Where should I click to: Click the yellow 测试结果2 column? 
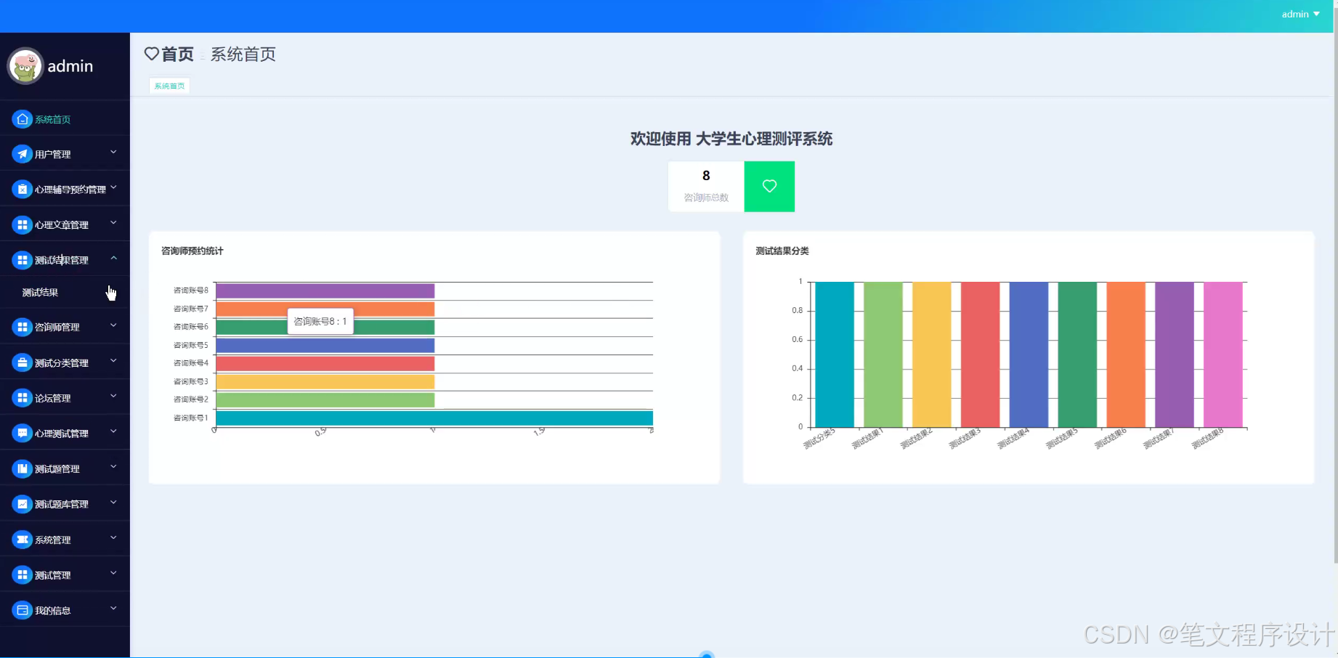(932, 354)
